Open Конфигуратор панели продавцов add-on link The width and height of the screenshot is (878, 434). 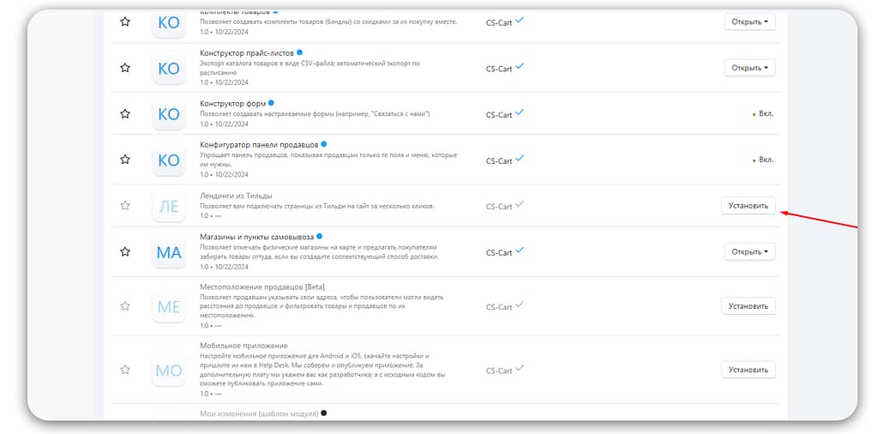point(259,144)
